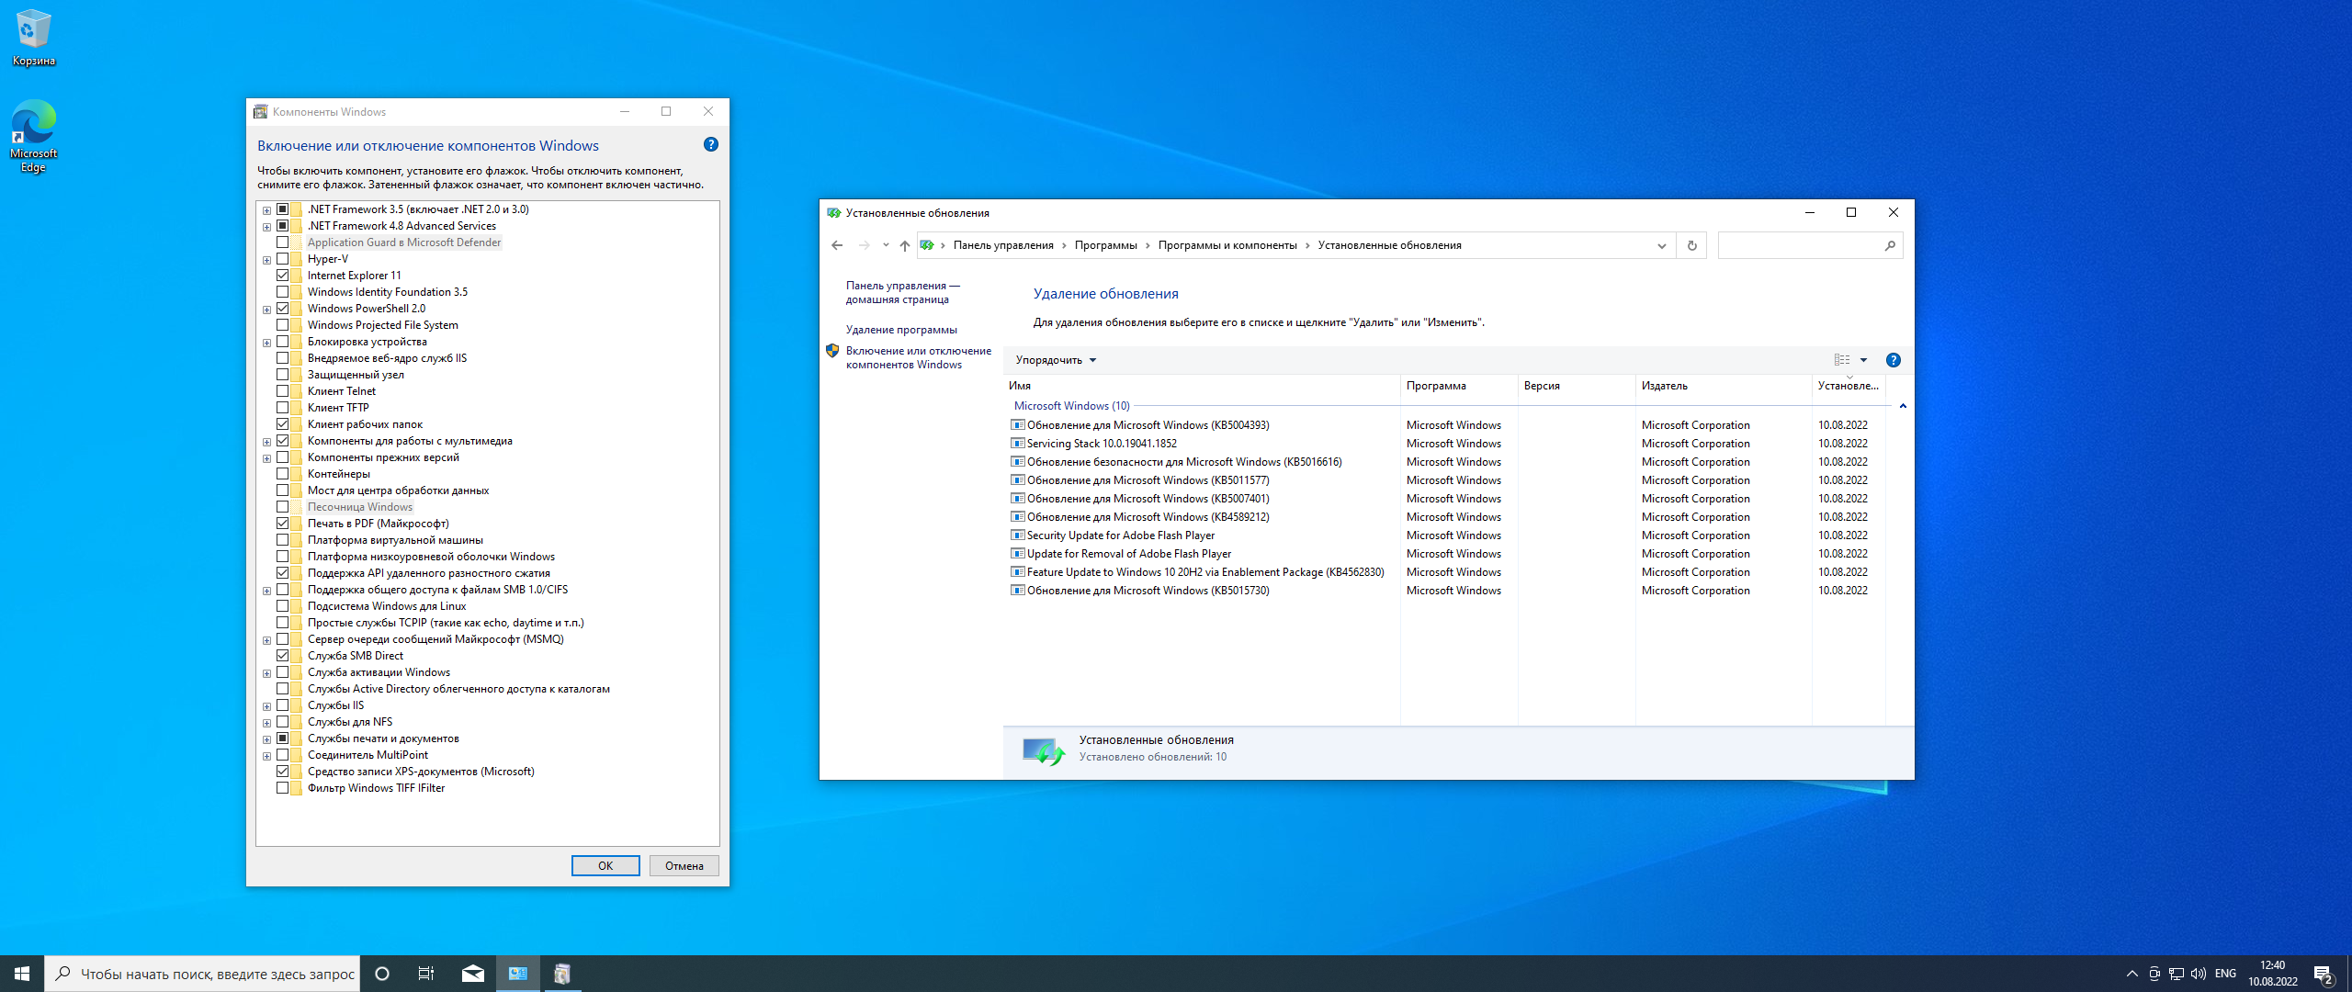Expand Поддержка общего доступа SMB 1.0/CIFS node
2352x992 pixels.
[x=266, y=591]
